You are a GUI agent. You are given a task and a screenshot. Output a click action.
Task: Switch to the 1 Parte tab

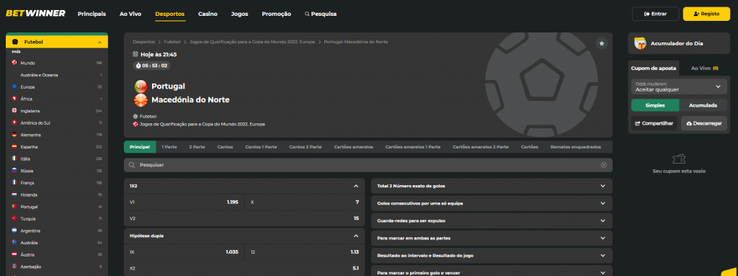point(169,147)
